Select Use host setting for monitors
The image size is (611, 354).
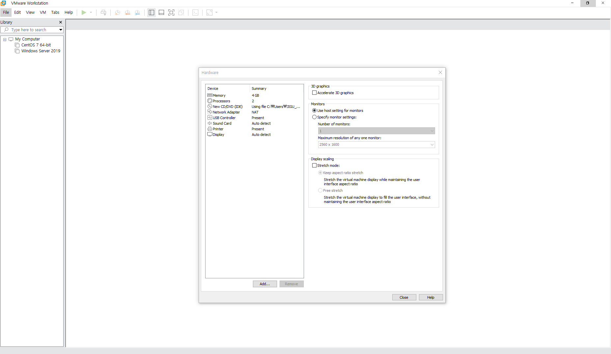(x=314, y=111)
